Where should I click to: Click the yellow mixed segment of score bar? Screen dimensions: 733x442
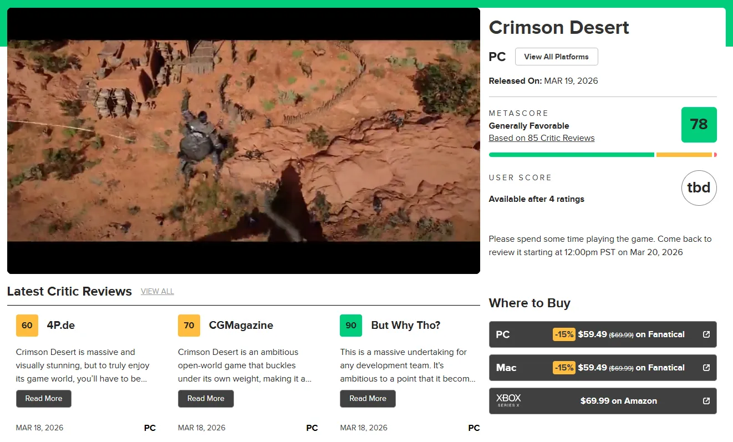click(684, 155)
